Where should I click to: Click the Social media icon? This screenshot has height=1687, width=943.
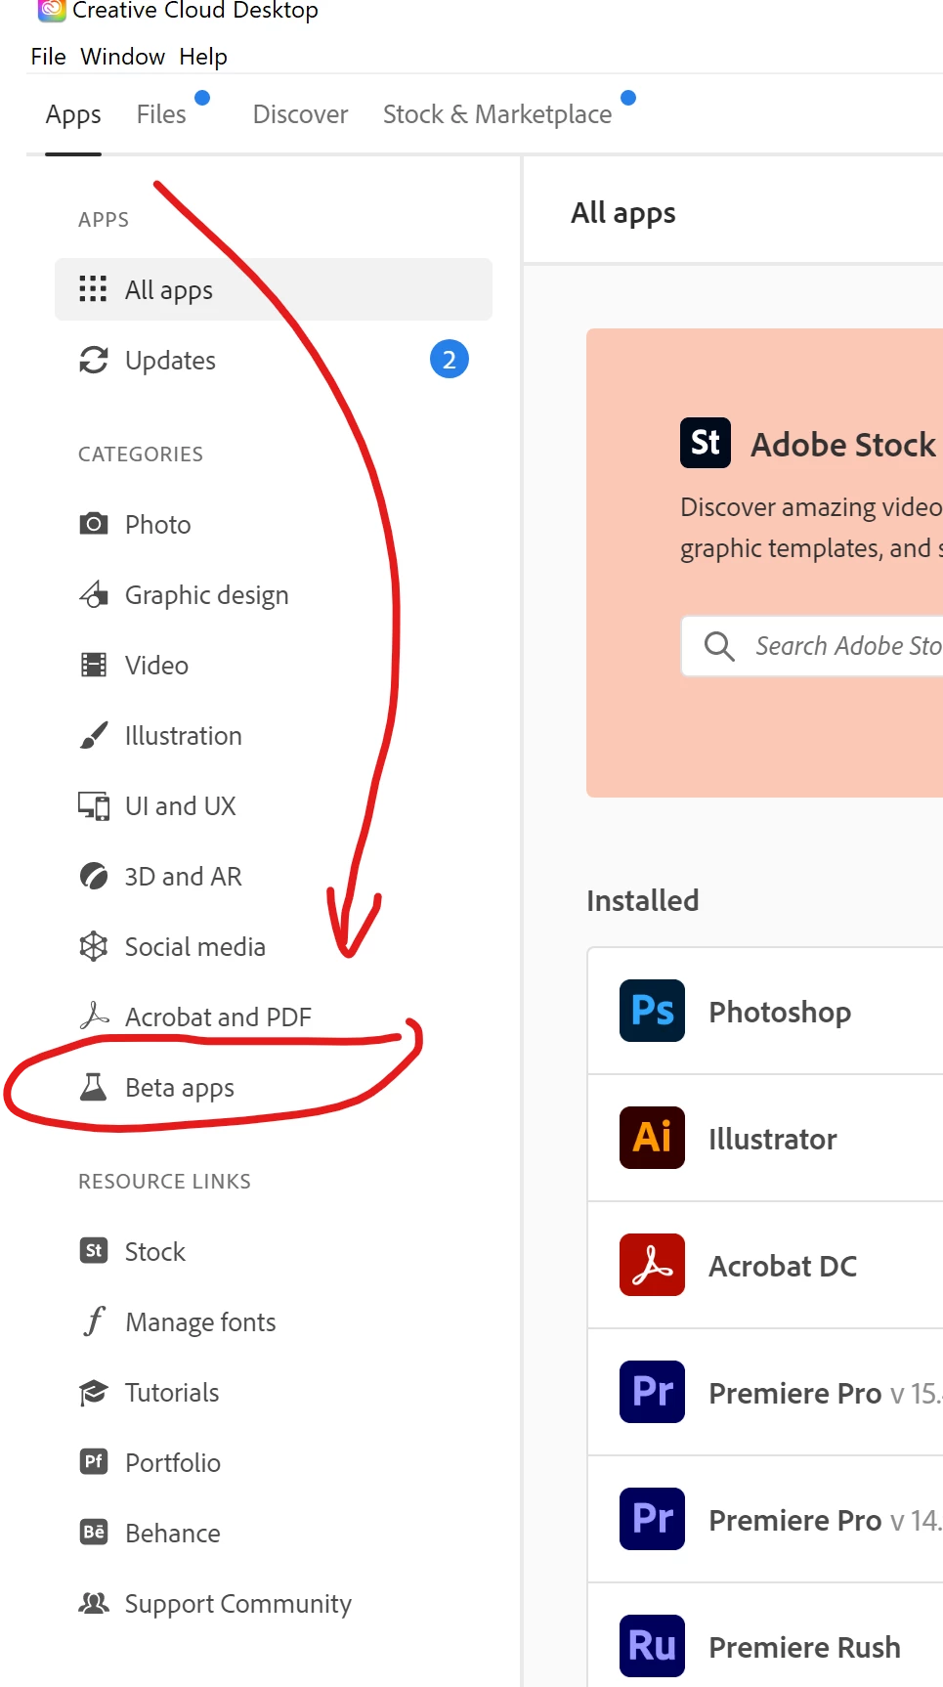(x=93, y=946)
